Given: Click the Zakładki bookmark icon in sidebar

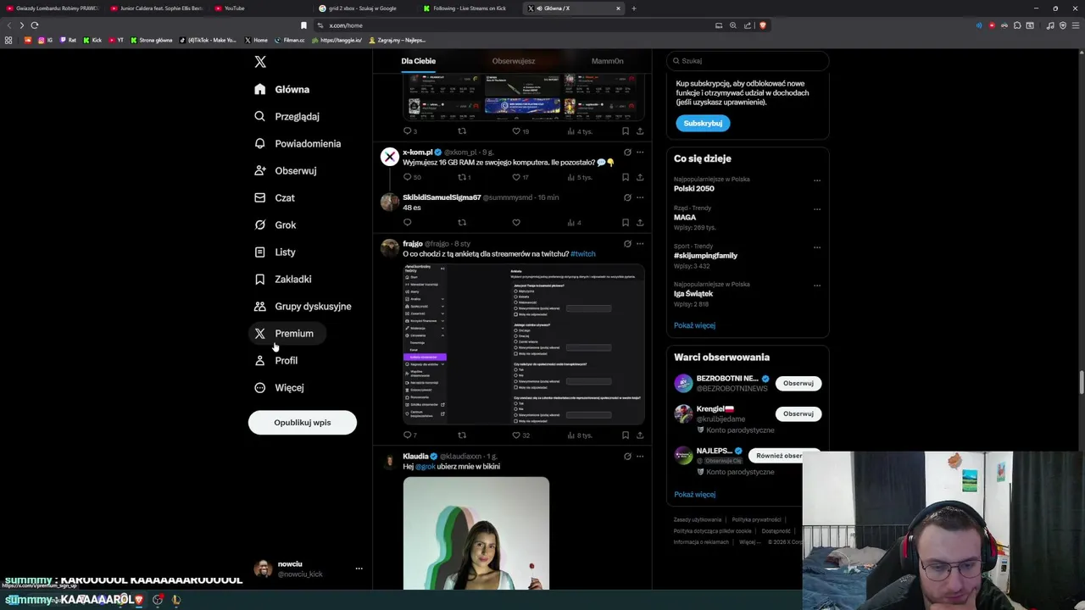Looking at the screenshot, I should (x=260, y=279).
